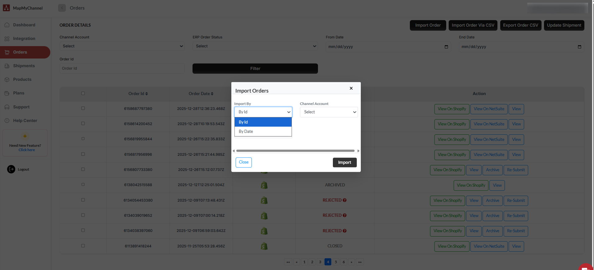Click the Logout icon in sidebar
This screenshot has width=594, height=270.
11,169
